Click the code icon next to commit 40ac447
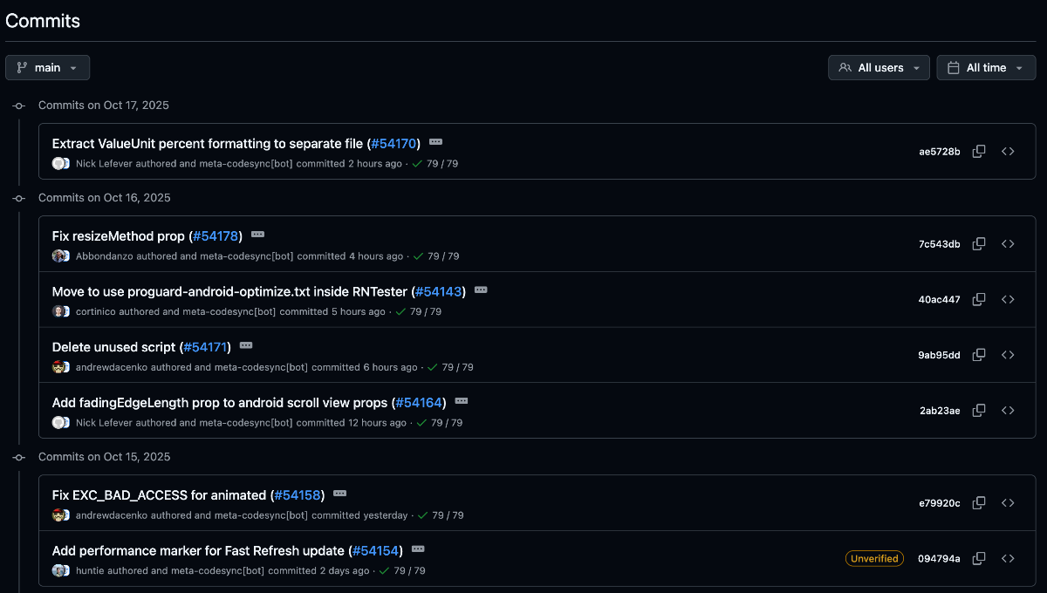Screen dimensions: 1047x593 click(x=1008, y=299)
